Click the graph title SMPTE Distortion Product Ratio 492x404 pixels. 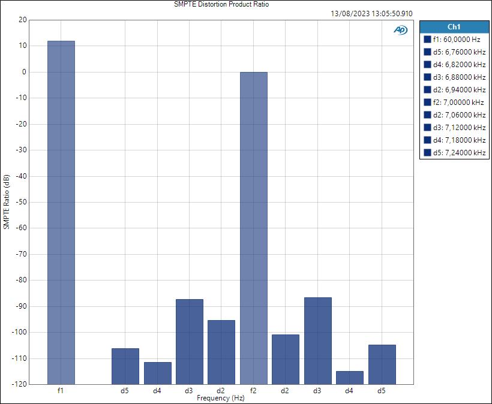click(221, 4)
